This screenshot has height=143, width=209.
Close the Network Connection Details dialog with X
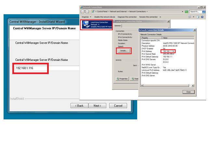[x=194, y=30]
